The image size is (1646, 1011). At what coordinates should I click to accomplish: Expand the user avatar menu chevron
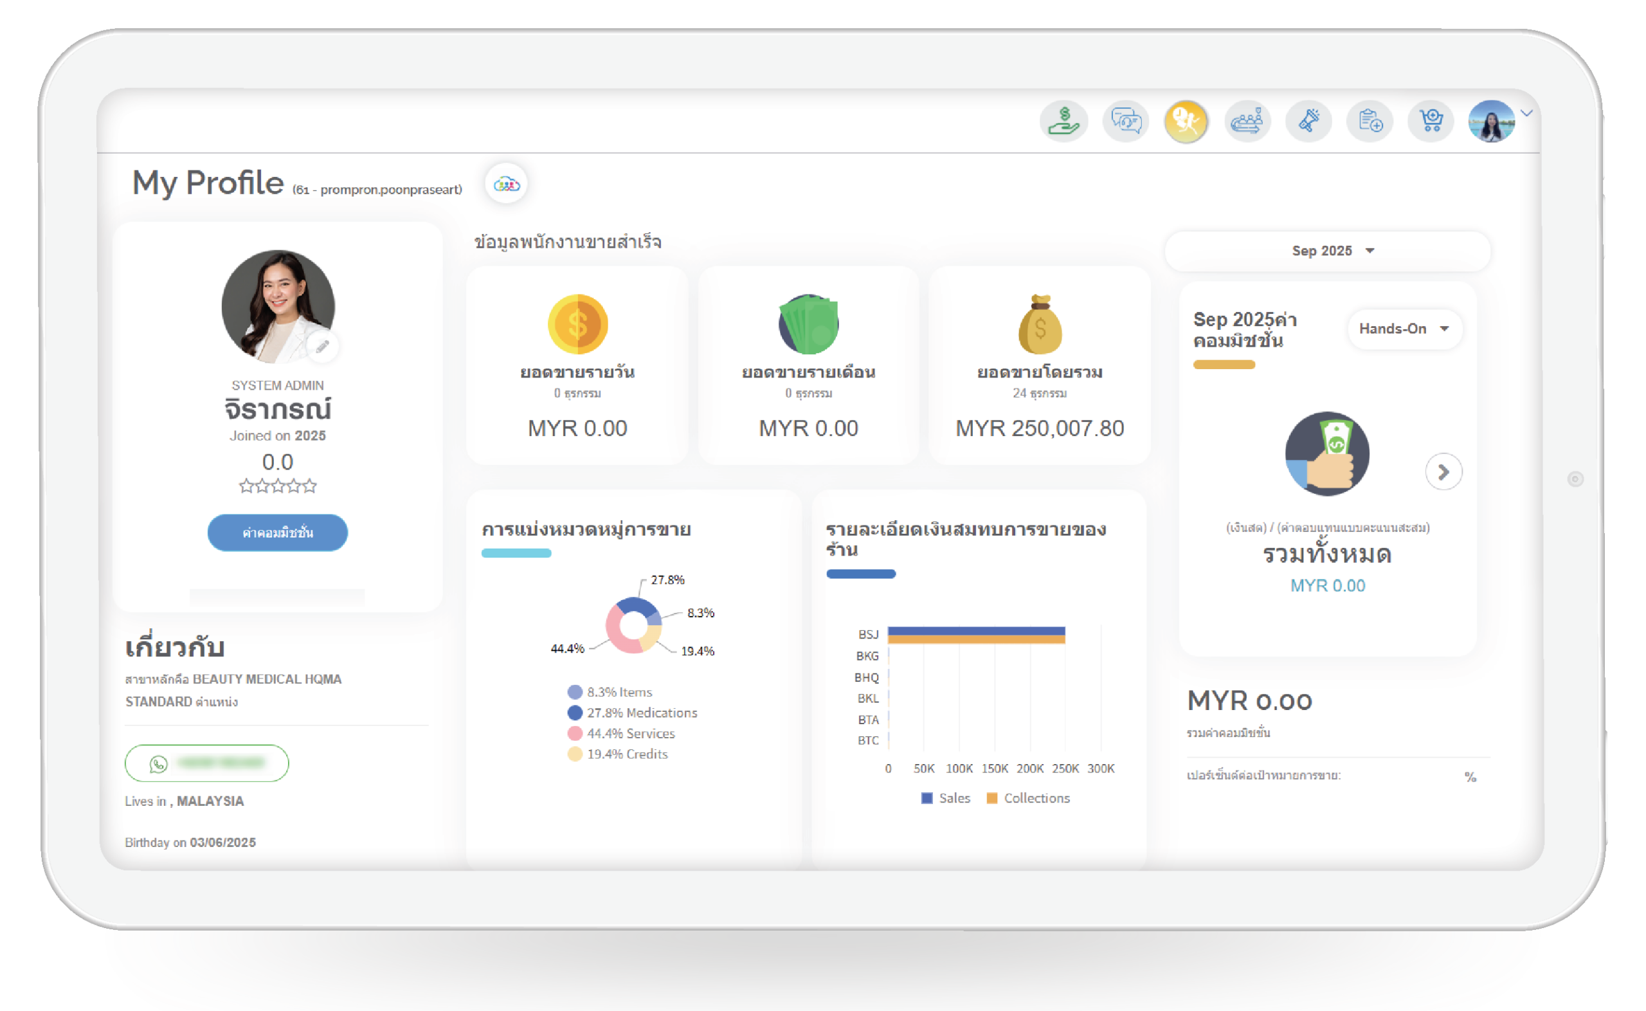coord(1526,114)
